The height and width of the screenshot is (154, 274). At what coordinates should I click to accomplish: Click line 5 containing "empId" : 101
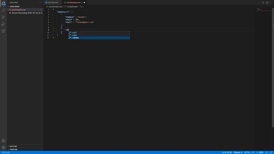pyautogui.click(x=72, y=20)
